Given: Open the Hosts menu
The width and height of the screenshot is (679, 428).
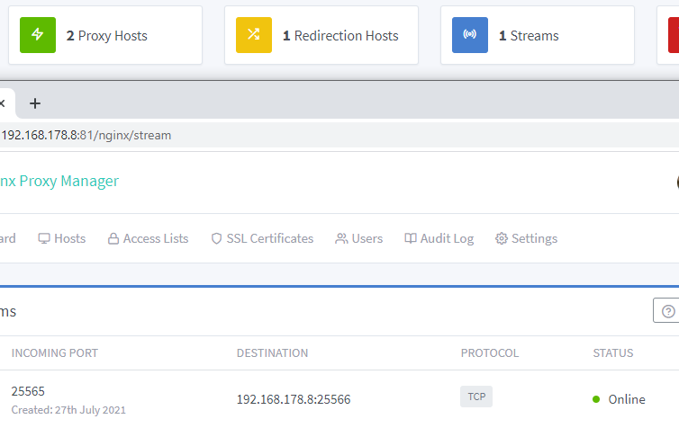Looking at the screenshot, I should [x=62, y=238].
